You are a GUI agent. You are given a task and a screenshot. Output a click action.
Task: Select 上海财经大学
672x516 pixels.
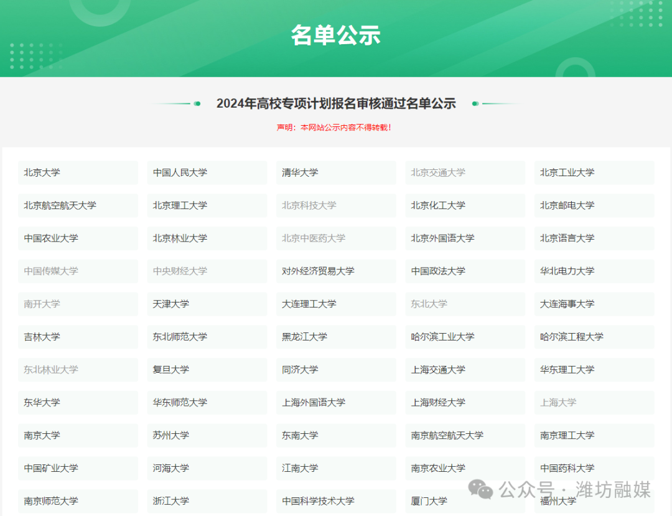pos(465,403)
